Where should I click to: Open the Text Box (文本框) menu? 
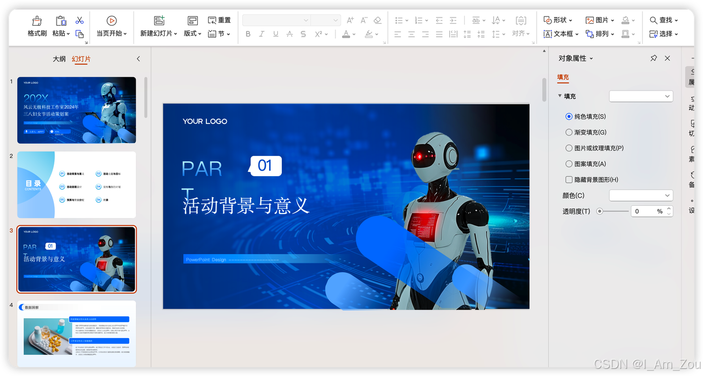[561, 34]
